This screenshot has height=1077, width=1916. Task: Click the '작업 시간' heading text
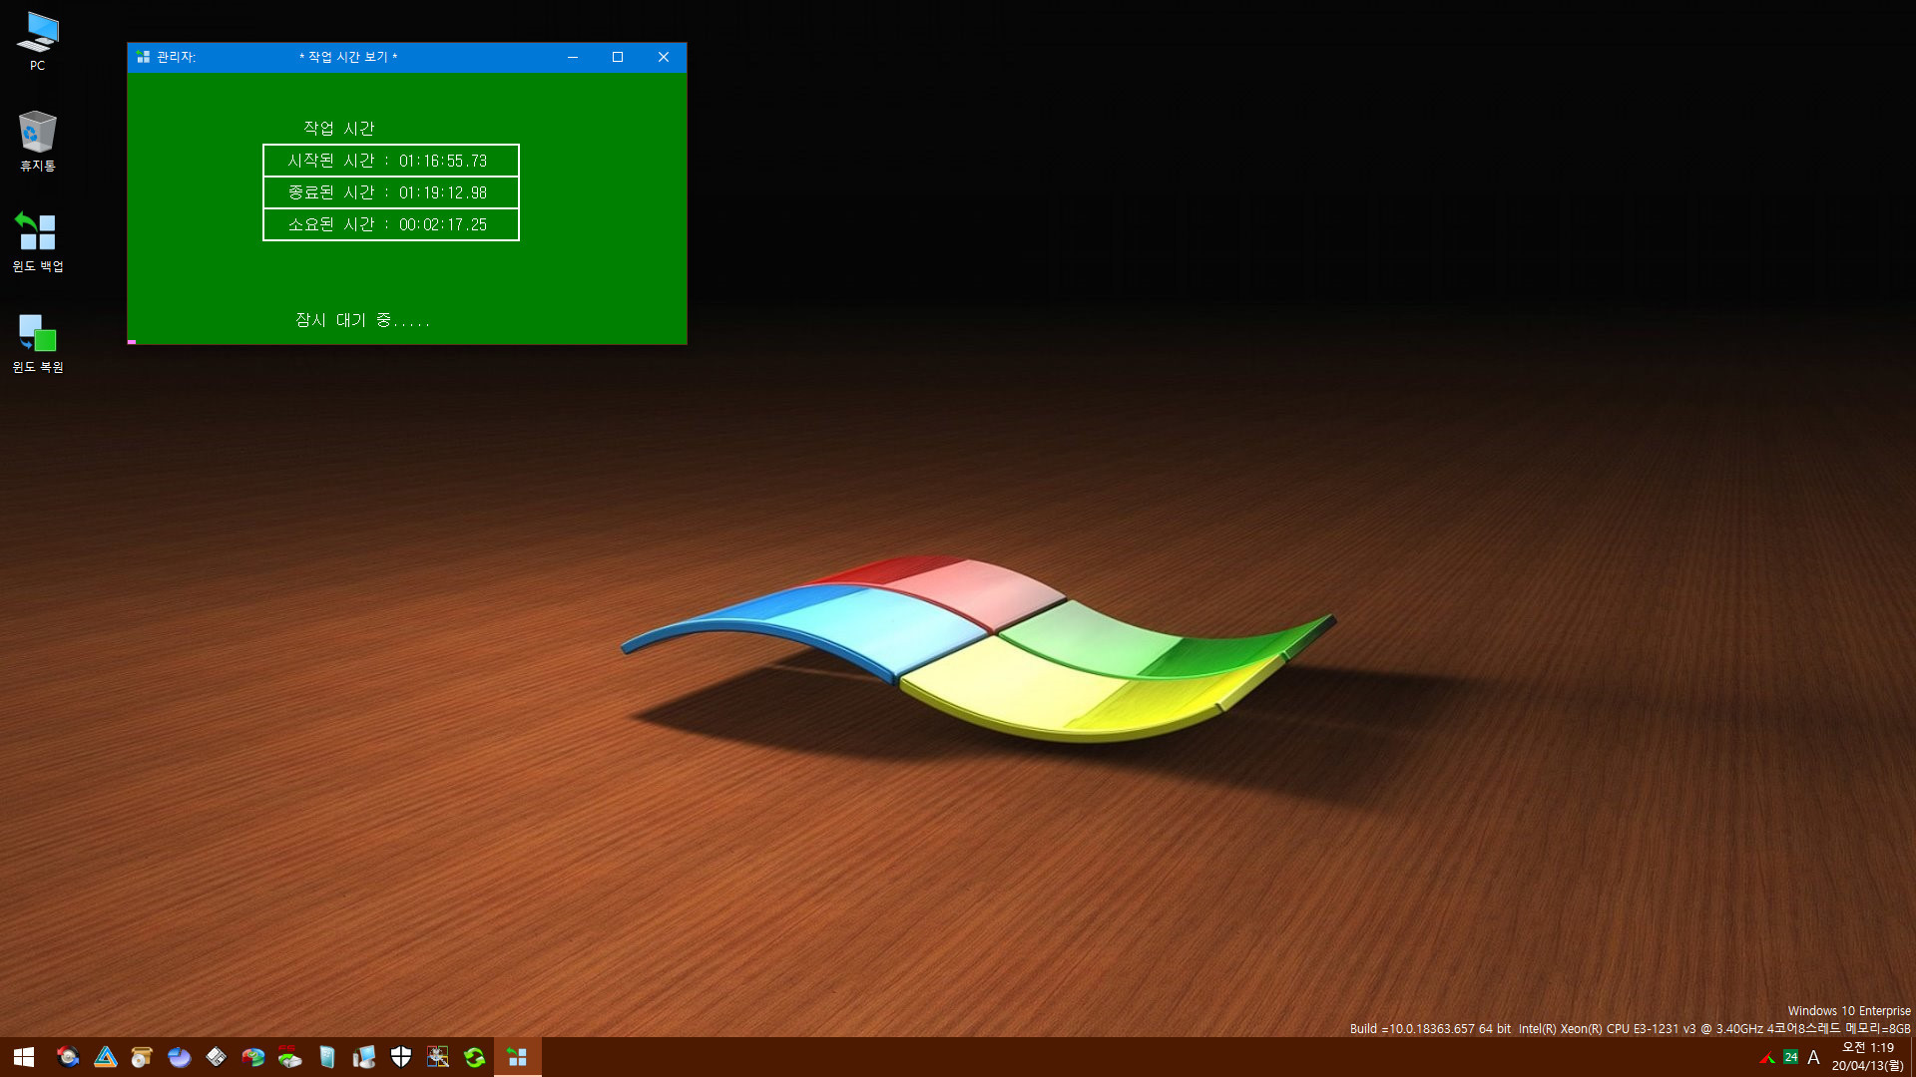click(338, 128)
